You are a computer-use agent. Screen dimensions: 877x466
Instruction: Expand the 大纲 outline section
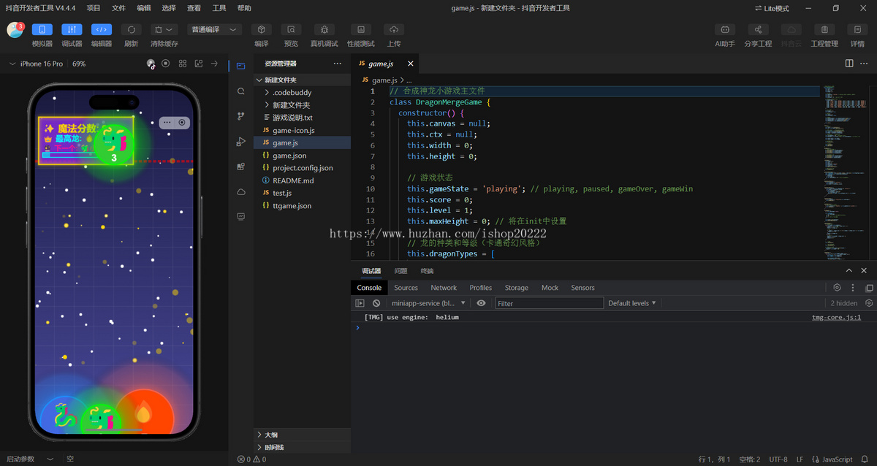pyautogui.click(x=302, y=435)
